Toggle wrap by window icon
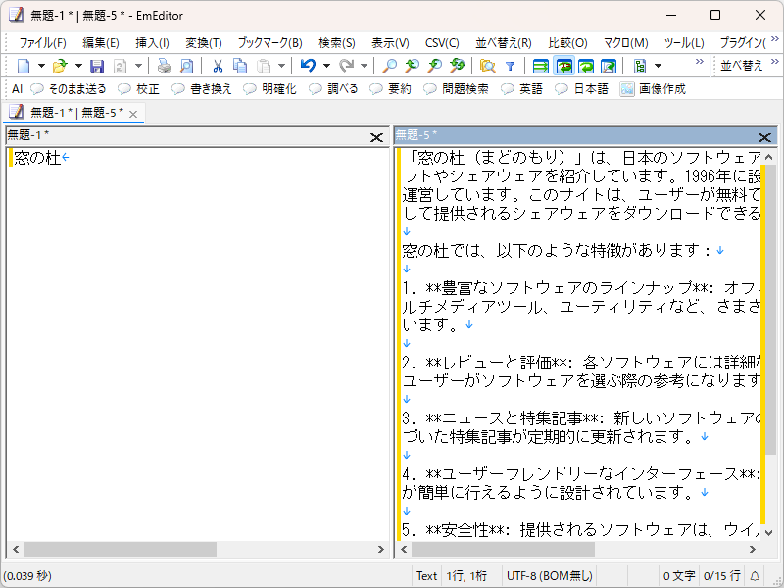Image resolution: width=784 pixels, height=588 pixels. [586, 66]
